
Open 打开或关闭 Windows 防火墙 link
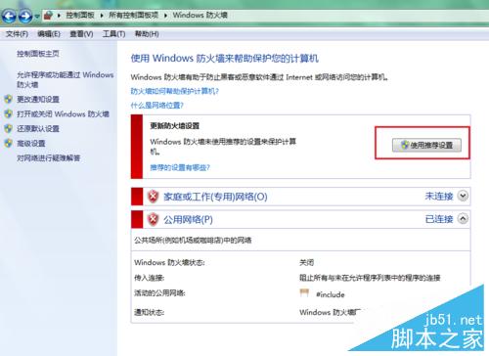click(x=63, y=114)
